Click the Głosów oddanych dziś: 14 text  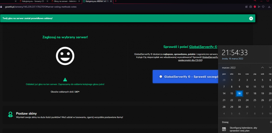(x=65, y=92)
